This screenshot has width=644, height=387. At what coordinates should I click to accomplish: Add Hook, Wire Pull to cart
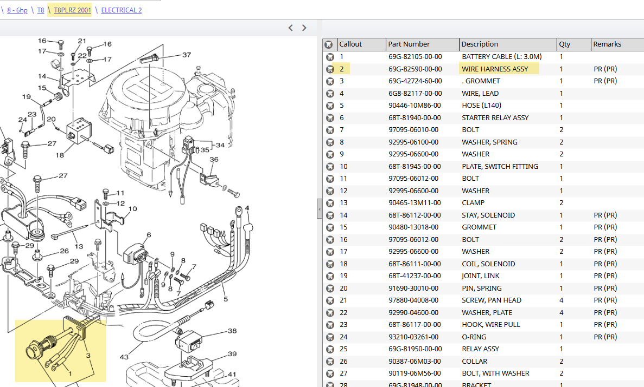click(x=330, y=325)
